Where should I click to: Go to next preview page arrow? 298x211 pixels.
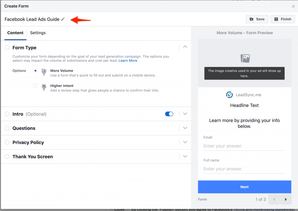click(286, 199)
